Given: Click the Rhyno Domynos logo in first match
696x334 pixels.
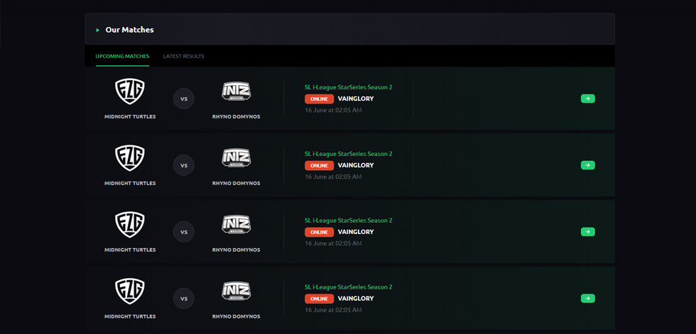Looking at the screenshot, I should 236,91.
